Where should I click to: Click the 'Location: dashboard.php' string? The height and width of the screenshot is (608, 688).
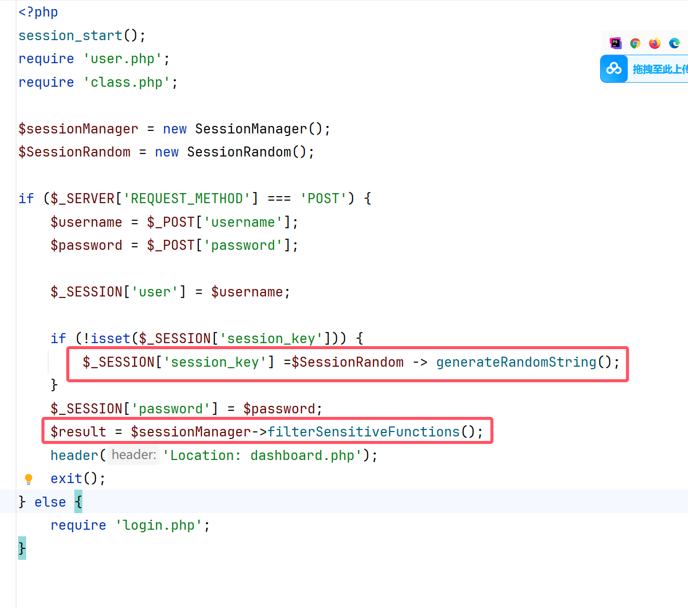263,455
